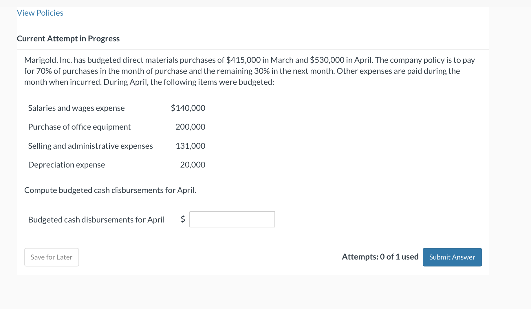Select the Budgeted cash disbursements for April label

pyautogui.click(x=96, y=219)
